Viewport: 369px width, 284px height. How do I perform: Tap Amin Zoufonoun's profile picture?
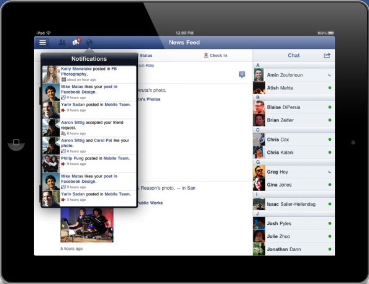point(259,75)
